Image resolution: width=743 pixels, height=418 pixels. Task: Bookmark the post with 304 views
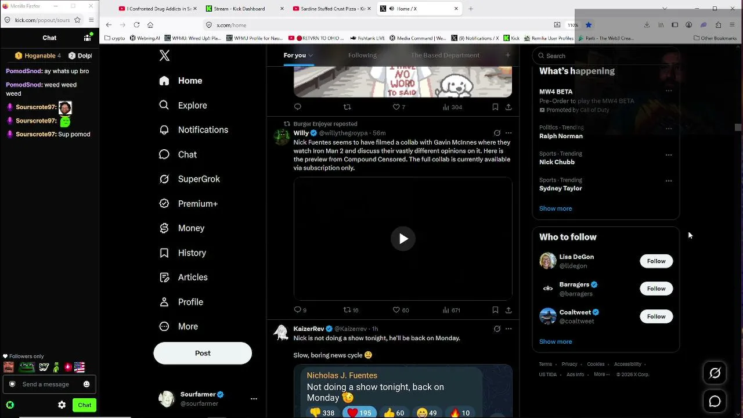point(495,107)
